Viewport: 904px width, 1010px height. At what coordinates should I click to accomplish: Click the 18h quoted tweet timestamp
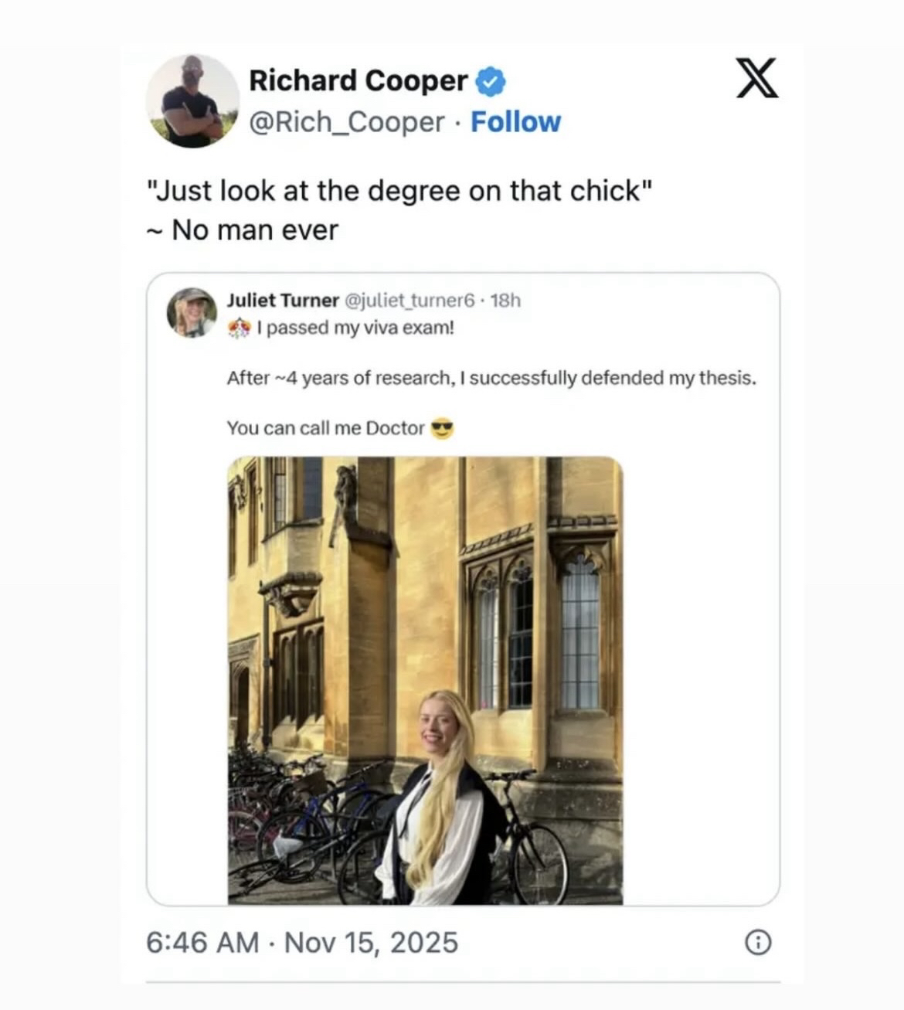point(506,300)
